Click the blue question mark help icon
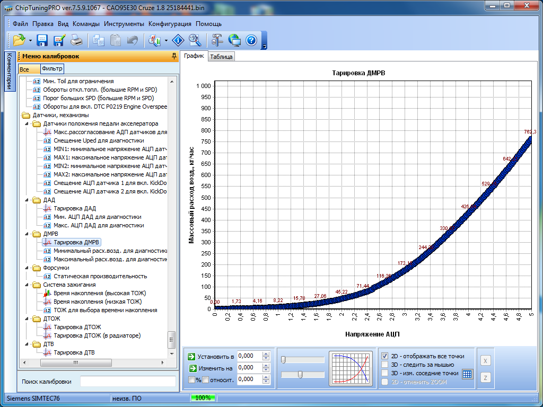 click(x=251, y=40)
